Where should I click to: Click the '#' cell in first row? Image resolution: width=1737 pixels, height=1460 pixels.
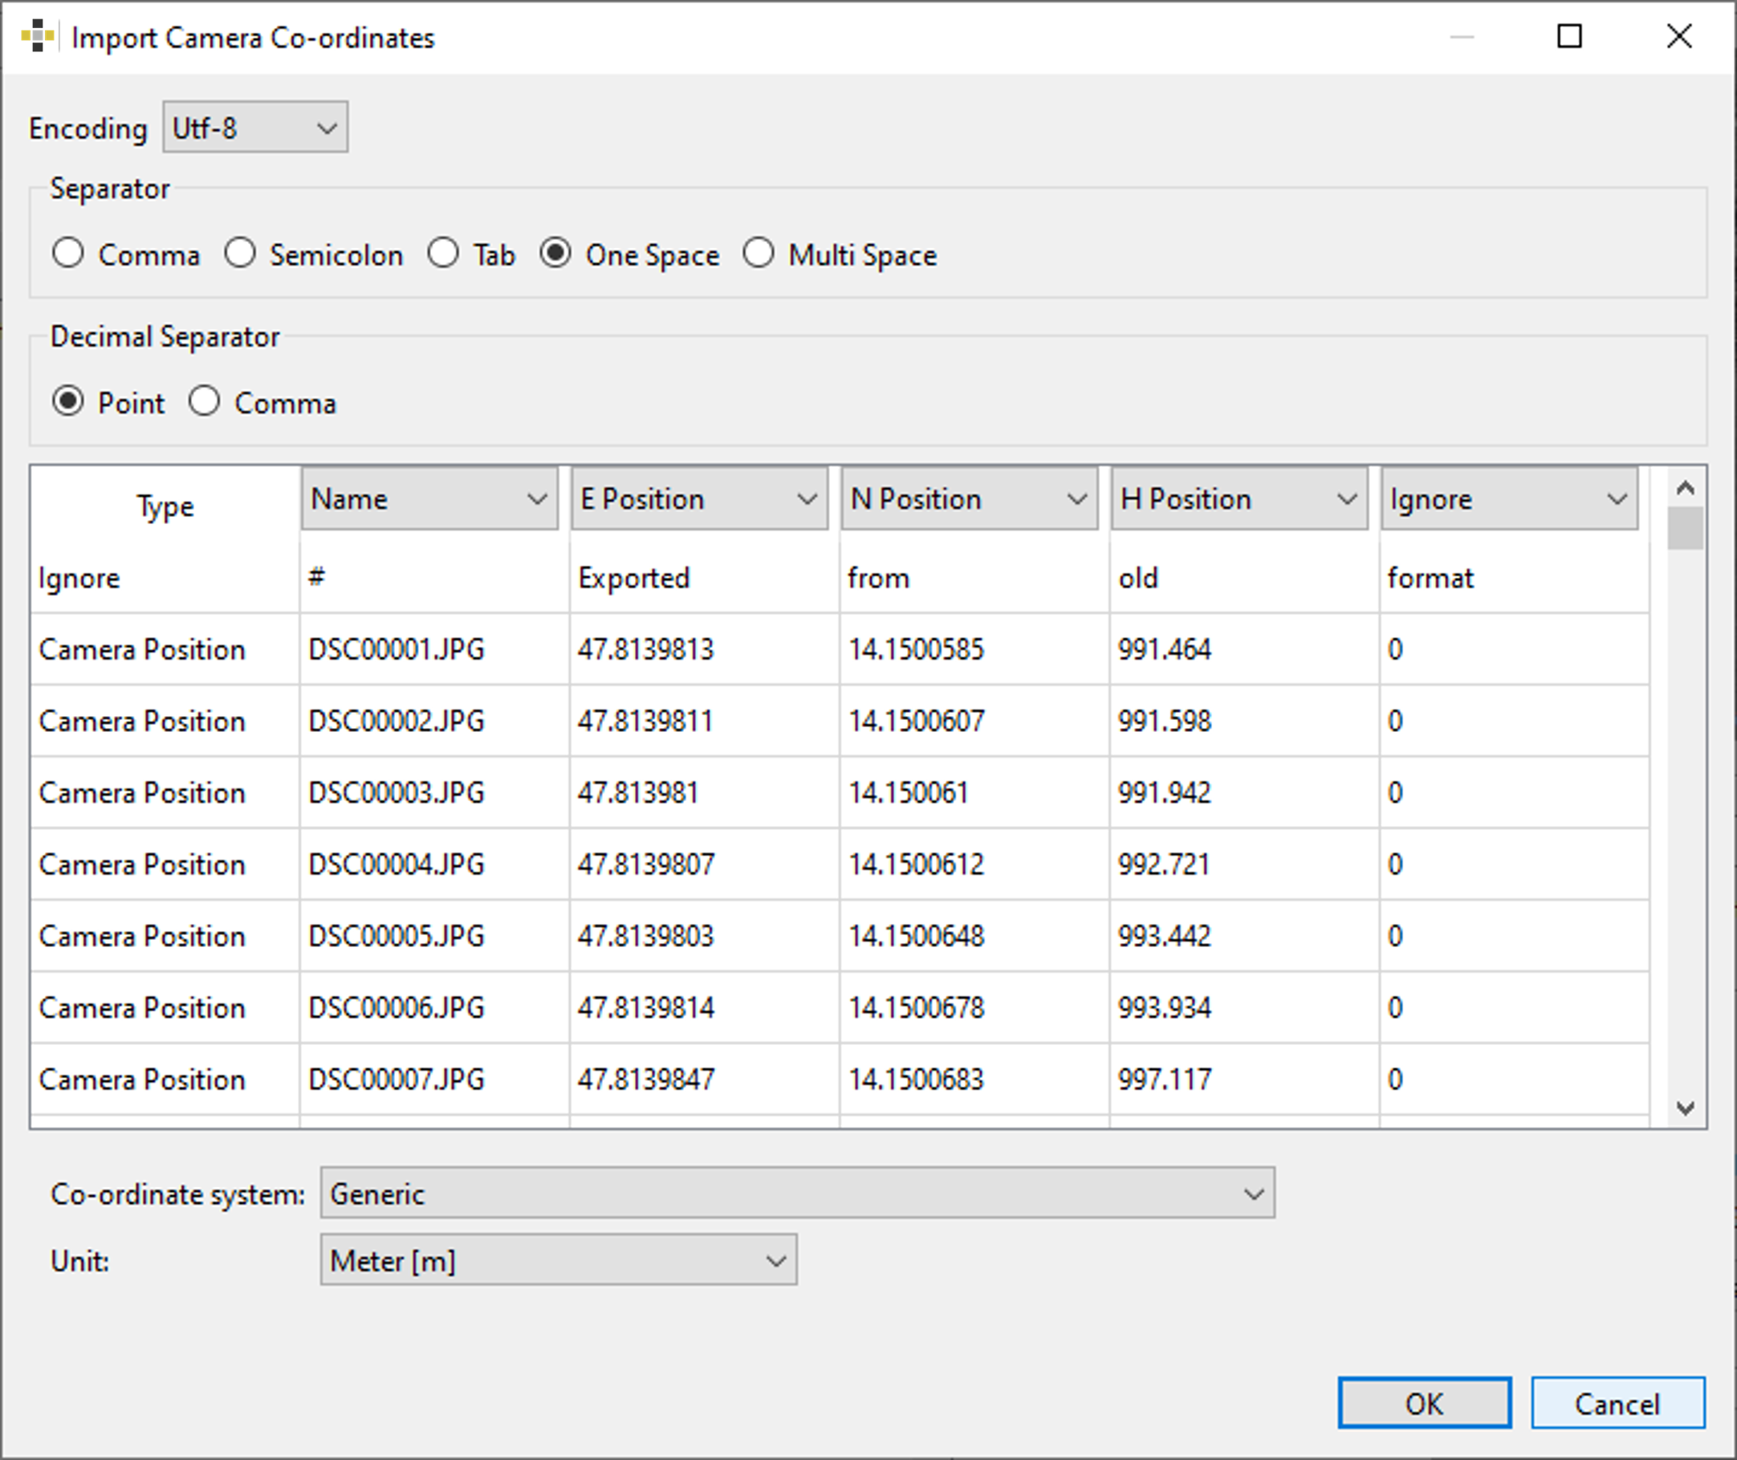(434, 578)
